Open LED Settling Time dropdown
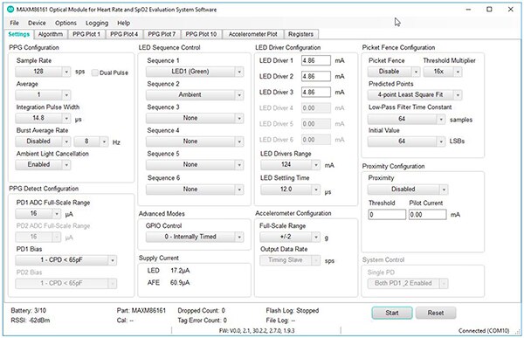524x338 pixels. pyautogui.click(x=291, y=190)
